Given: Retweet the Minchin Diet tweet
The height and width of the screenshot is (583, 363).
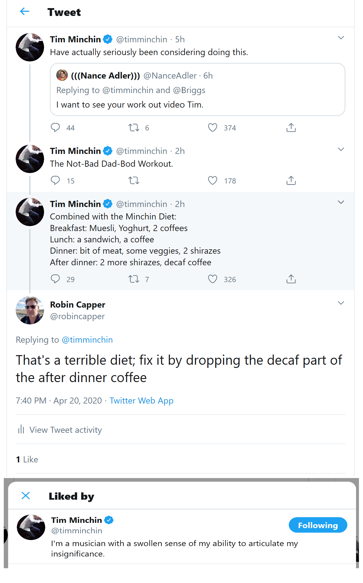Looking at the screenshot, I should 134,279.
